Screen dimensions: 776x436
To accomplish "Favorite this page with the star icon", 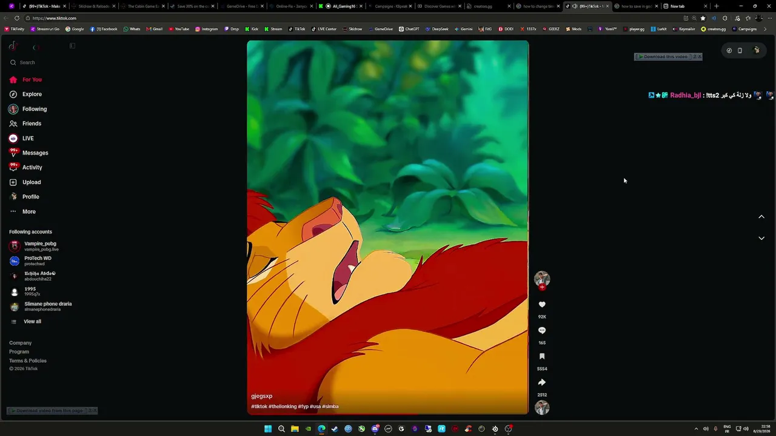I will point(703,18).
